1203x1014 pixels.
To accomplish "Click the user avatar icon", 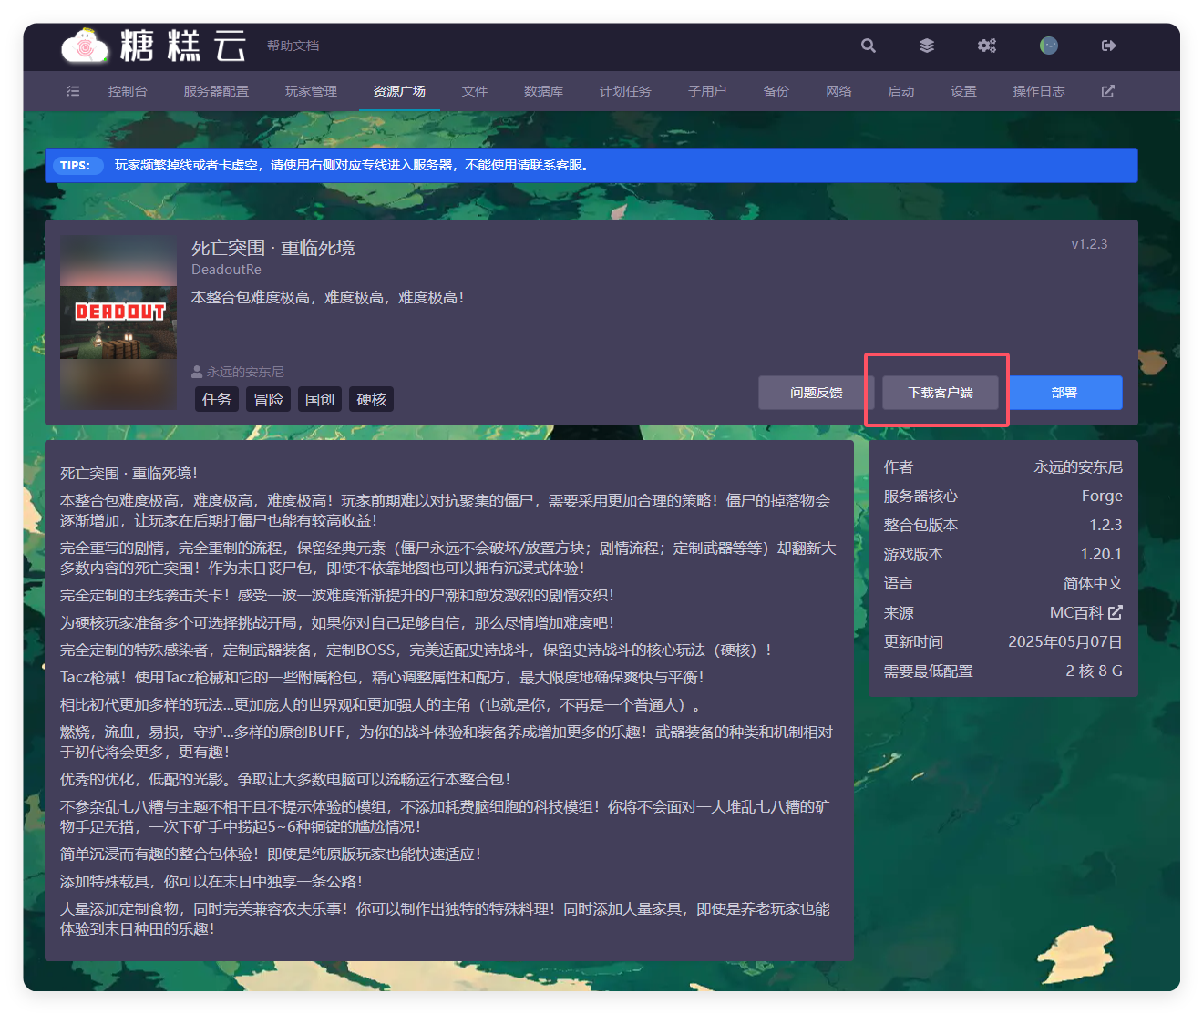I will [1049, 46].
